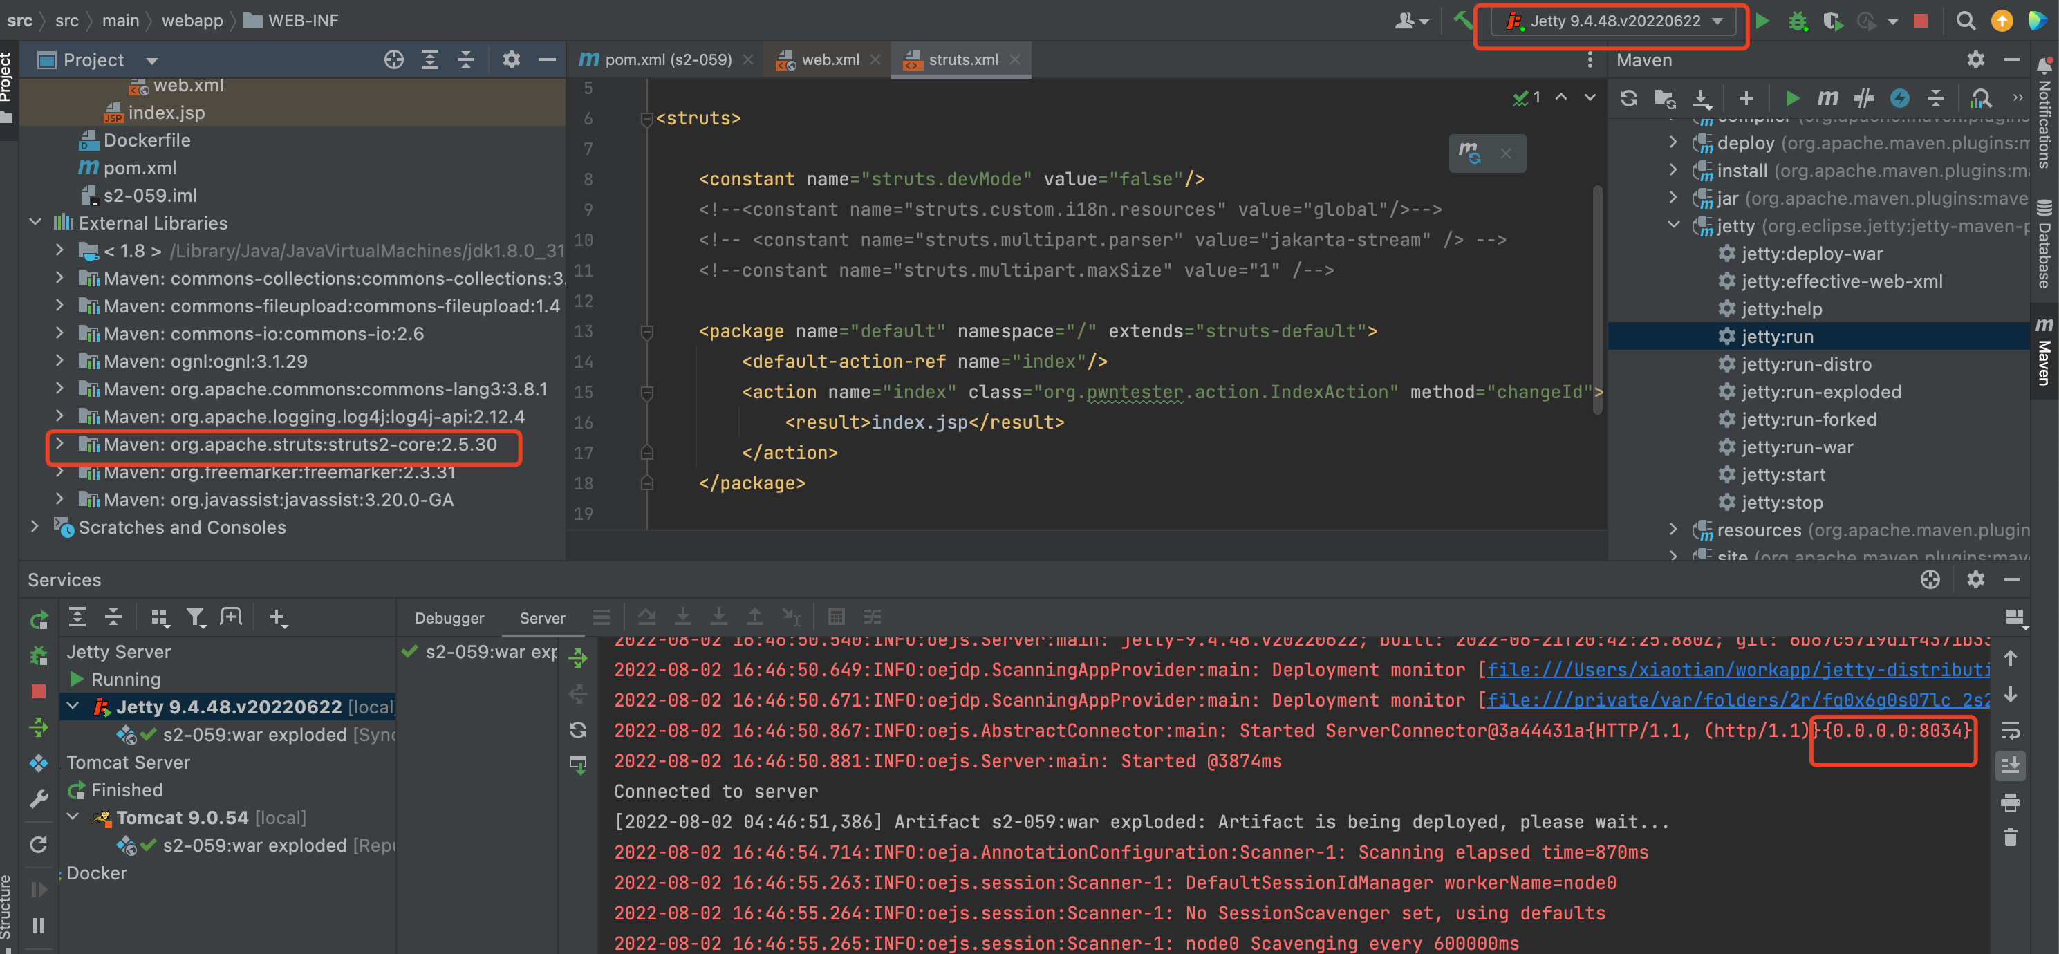The height and width of the screenshot is (954, 2059).
Task: Toggle soft-wrap in server console
Action: (2010, 730)
